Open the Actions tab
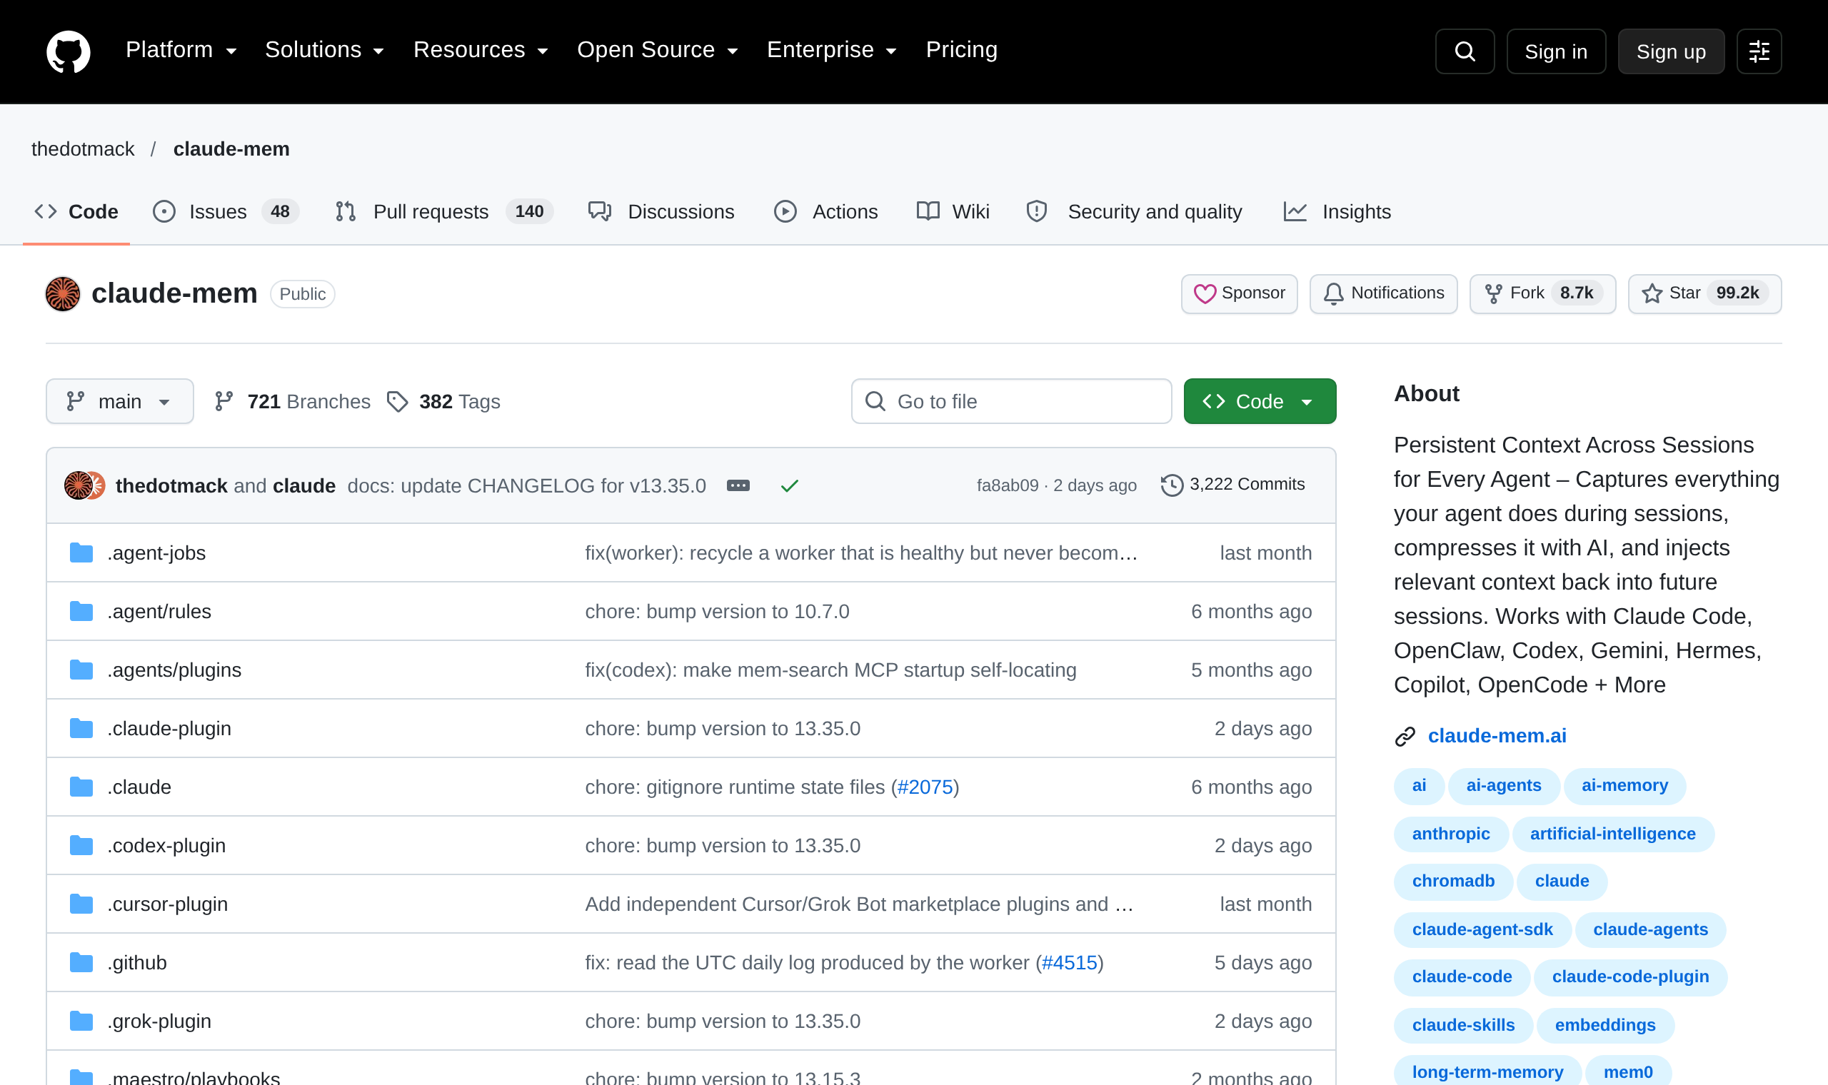 [x=826, y=212]
